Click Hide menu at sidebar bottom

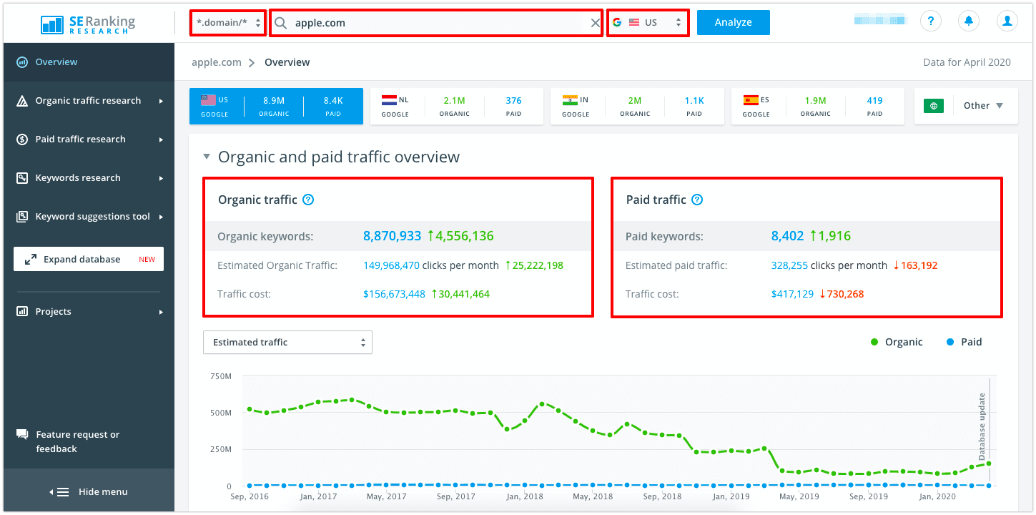(89, 492)
